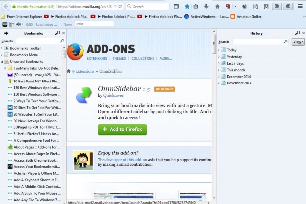
Task: Click the red chat bubbles toolbar icon
Action: (228, 7)
